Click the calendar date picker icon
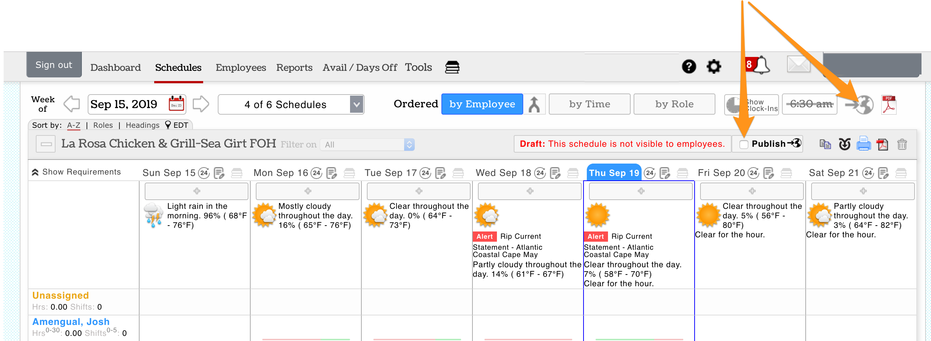Viewport: 931px width, 341px height. 176,104
